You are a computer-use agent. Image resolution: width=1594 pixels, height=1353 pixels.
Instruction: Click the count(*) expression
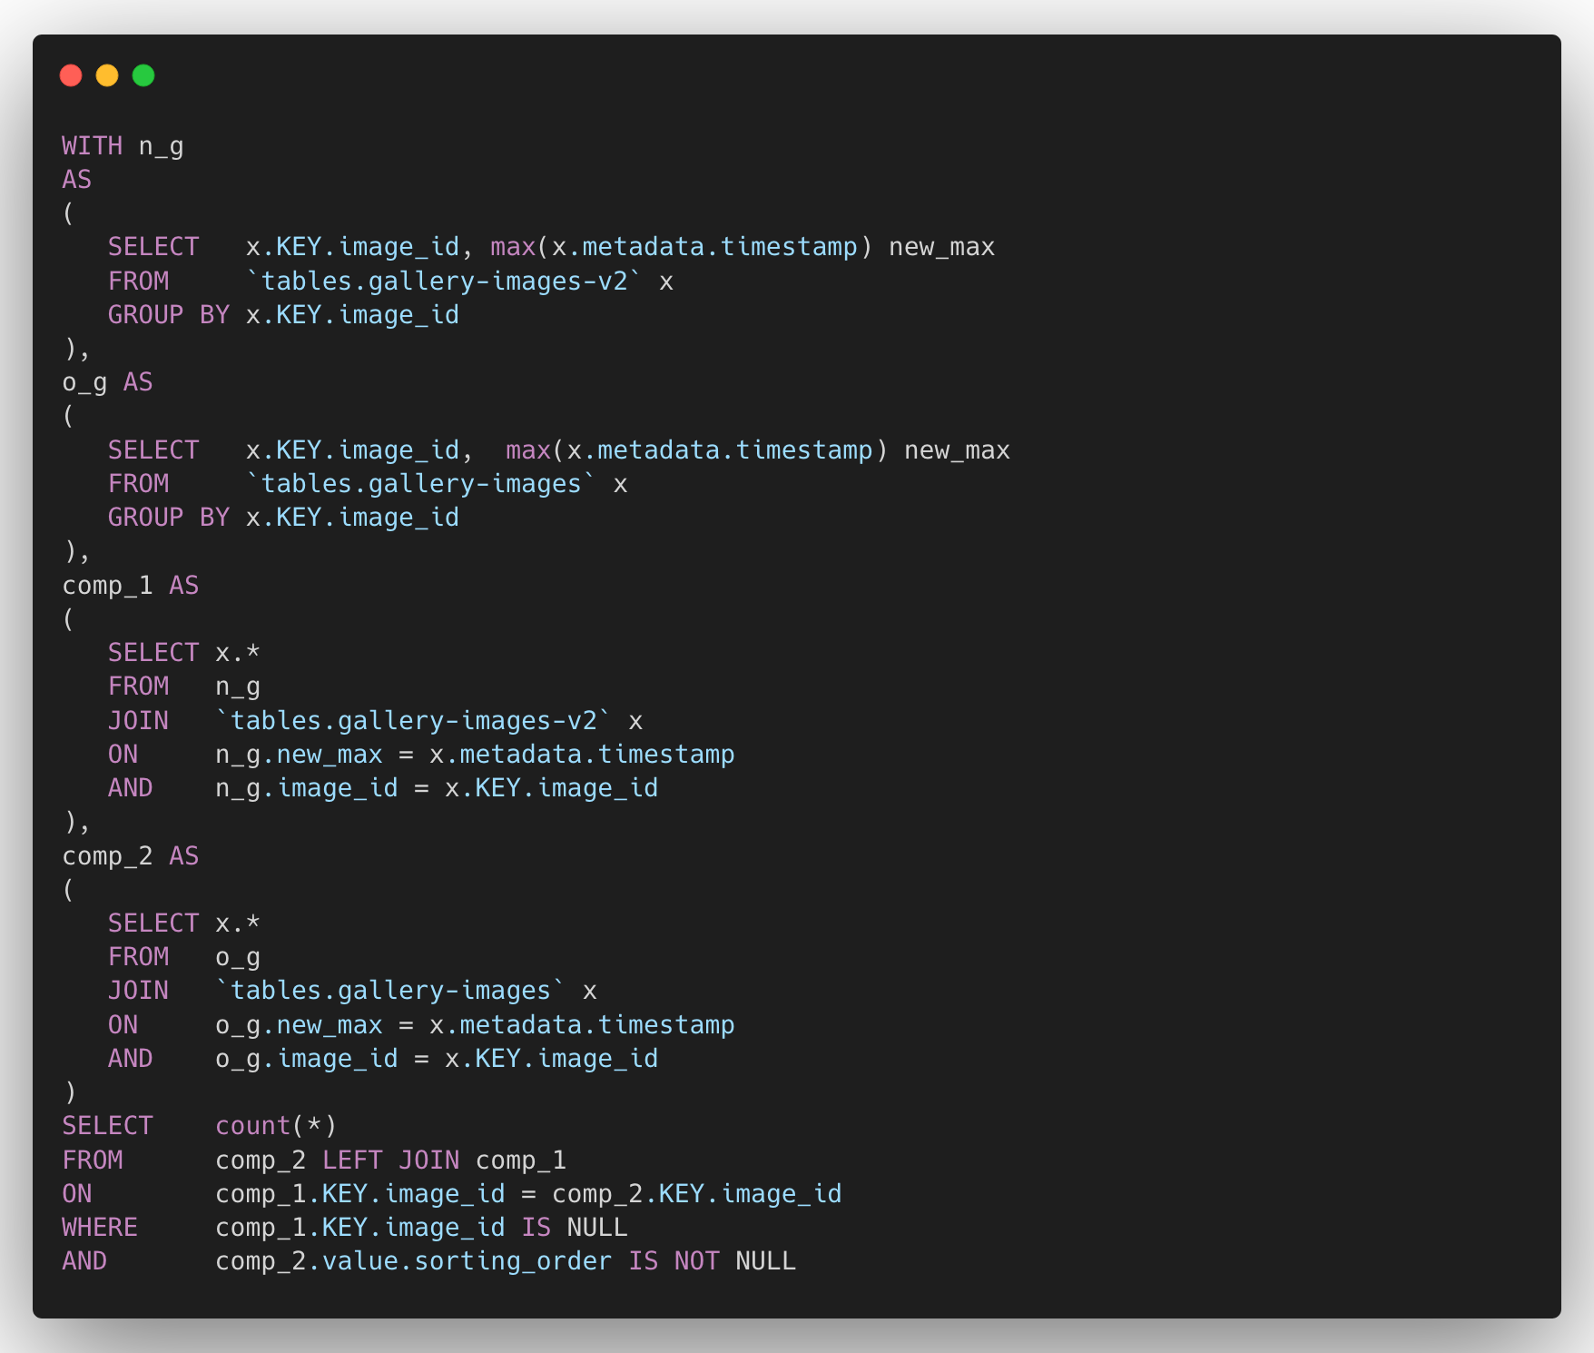click(x=276, y=1124)
